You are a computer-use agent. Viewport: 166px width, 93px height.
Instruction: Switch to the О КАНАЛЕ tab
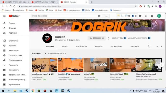tap(135, 47)
